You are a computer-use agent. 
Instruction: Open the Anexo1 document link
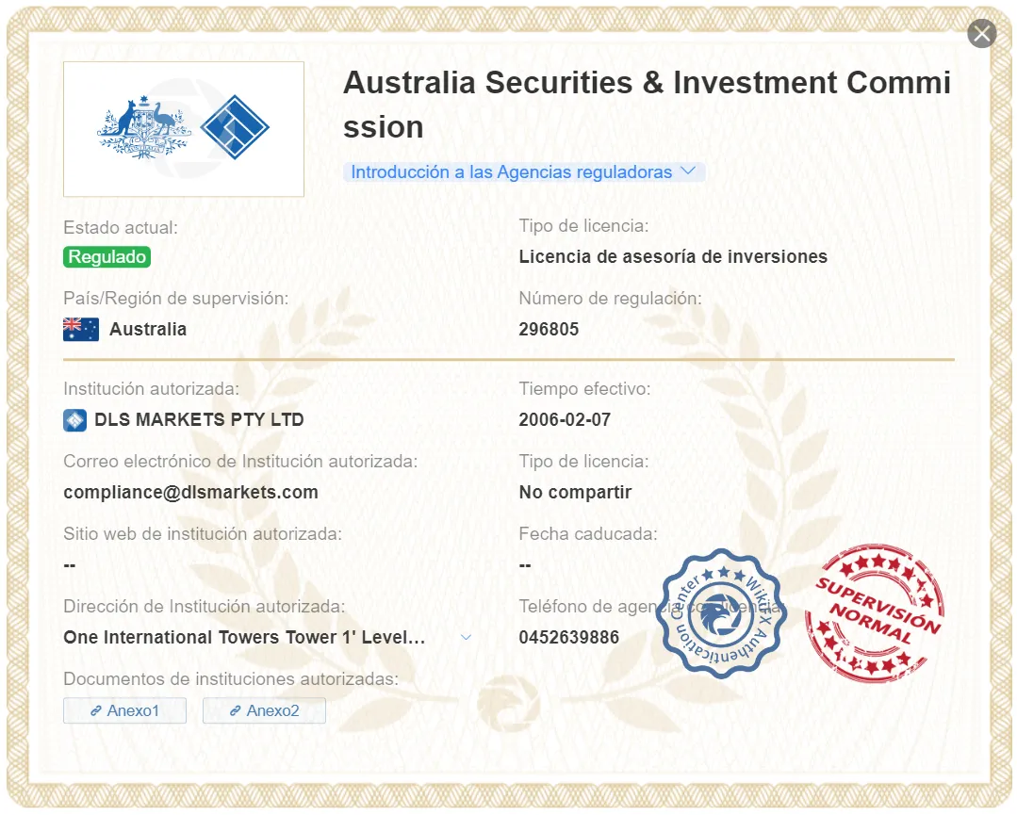[x=124, y=710]
